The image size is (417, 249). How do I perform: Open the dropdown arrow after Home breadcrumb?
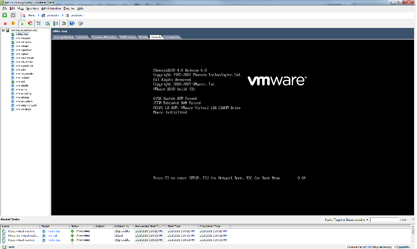point(38,15)
